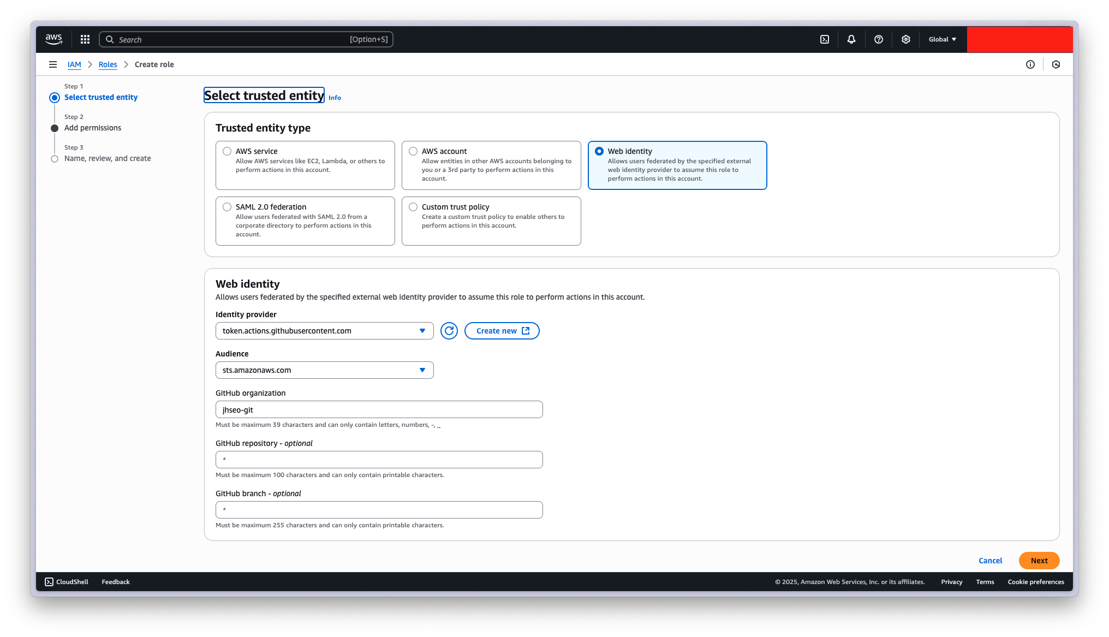Click the GitHub repository input field
This screenshot has height=637, width=1109.
click(379, 460)
